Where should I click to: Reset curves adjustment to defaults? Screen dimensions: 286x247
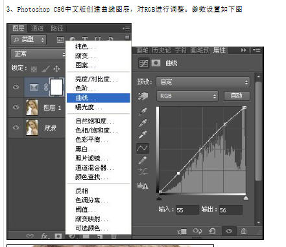212,231
